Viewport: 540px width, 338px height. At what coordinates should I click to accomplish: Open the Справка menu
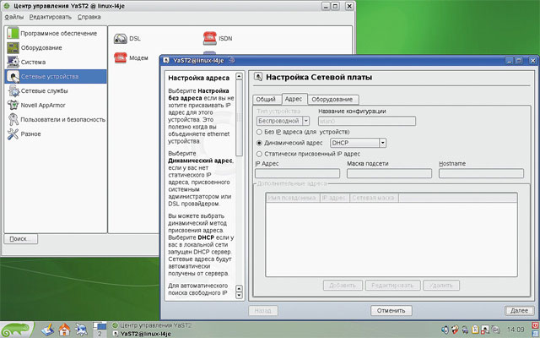[x=89, y=17]
